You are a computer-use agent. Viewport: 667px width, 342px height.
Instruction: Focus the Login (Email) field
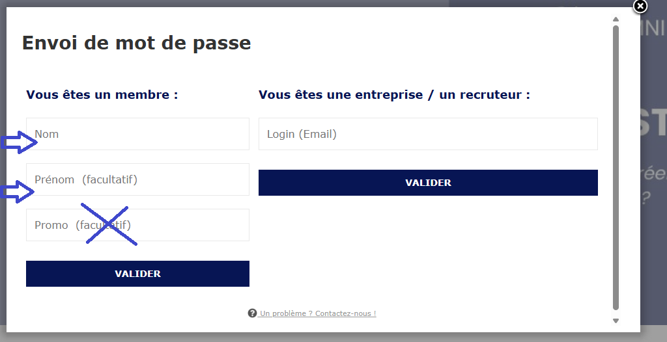click(428, 134)
